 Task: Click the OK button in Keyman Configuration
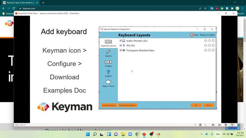[196, 105]
